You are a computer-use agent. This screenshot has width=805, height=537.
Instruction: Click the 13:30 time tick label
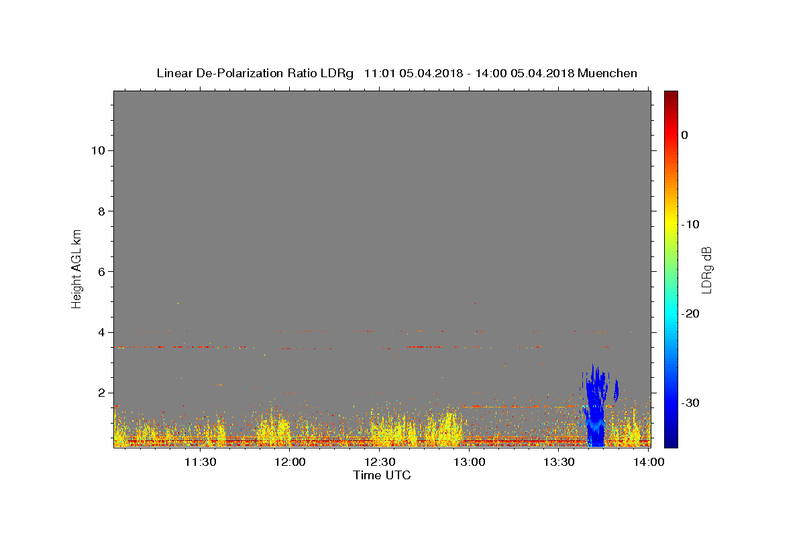tap(559, 462)
